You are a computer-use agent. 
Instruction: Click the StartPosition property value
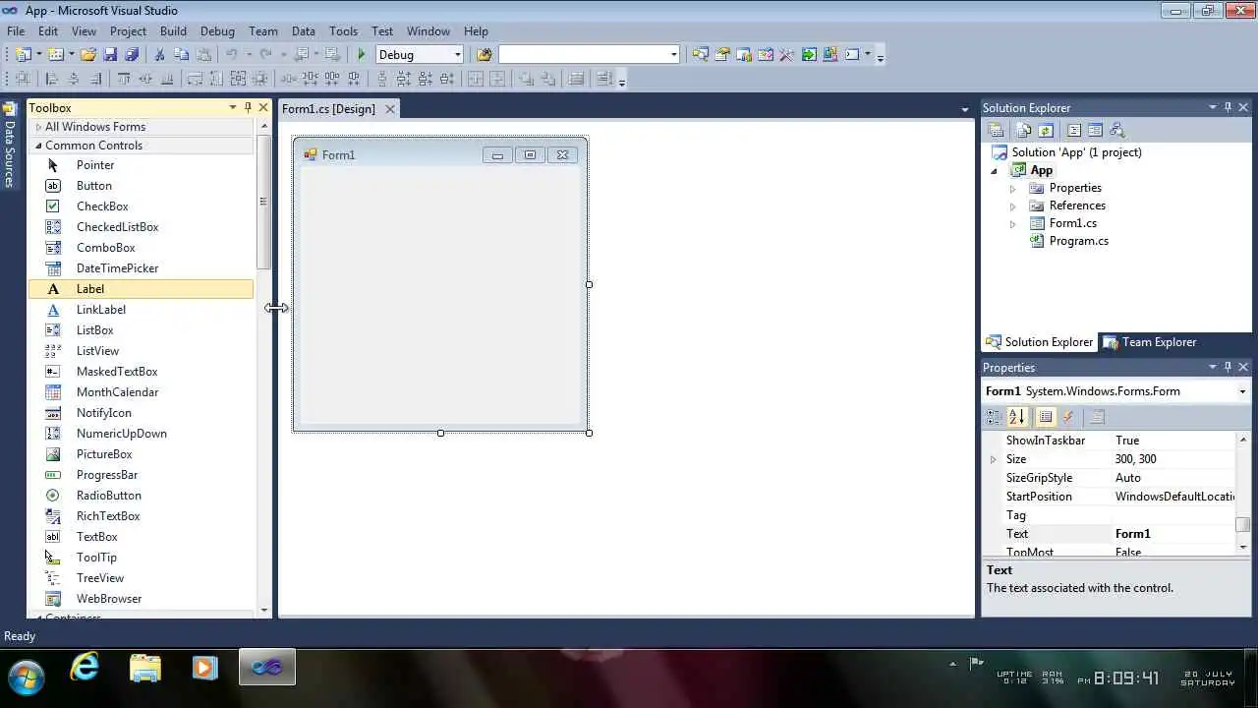[x=1173, y=497]
